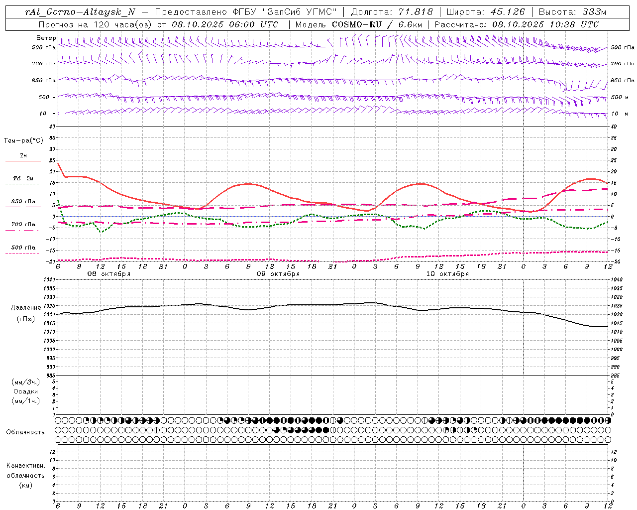Click the 10 октября date label

447,274
